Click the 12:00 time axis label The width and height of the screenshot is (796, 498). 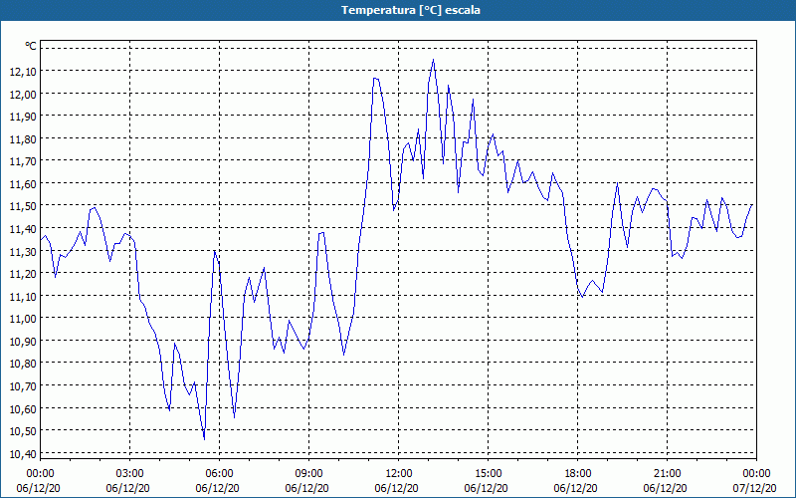click(x=399, y=474)
